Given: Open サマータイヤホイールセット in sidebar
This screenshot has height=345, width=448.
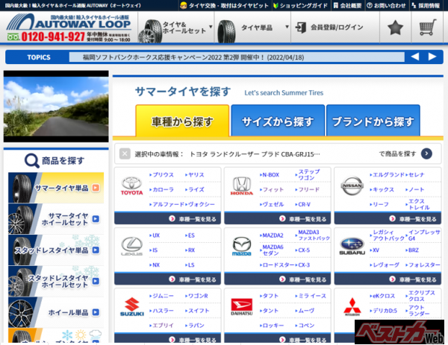Looking at the screenshot, I should pyautogui.click(x=56, y=219).
